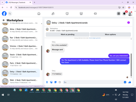Attach a photo with the image icon
Viewport: 136px width, 102px height.
coord(51,82)
